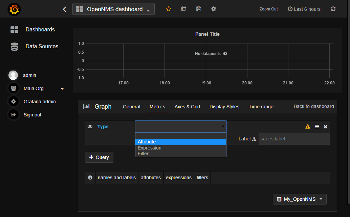Switch to the Axes & Grid tab
This screenshot has height=217, width=350.
[187, 107]
